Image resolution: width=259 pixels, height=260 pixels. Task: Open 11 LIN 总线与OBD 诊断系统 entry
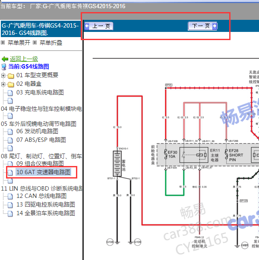coord(42,188)
